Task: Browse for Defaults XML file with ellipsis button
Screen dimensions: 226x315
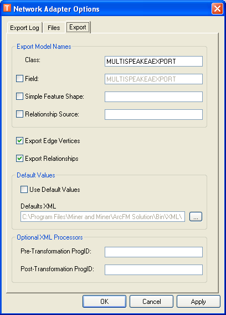Action: pos(196,216)
